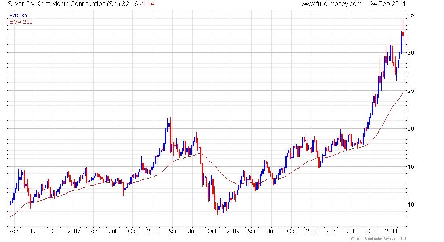Click the EMA 200 line end near 24.7
Image resolution: width=444 pixels, height=242 pixels.
pos(402,93)
